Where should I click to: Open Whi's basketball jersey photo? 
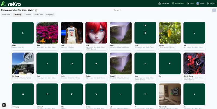click(x=72, y=33)
